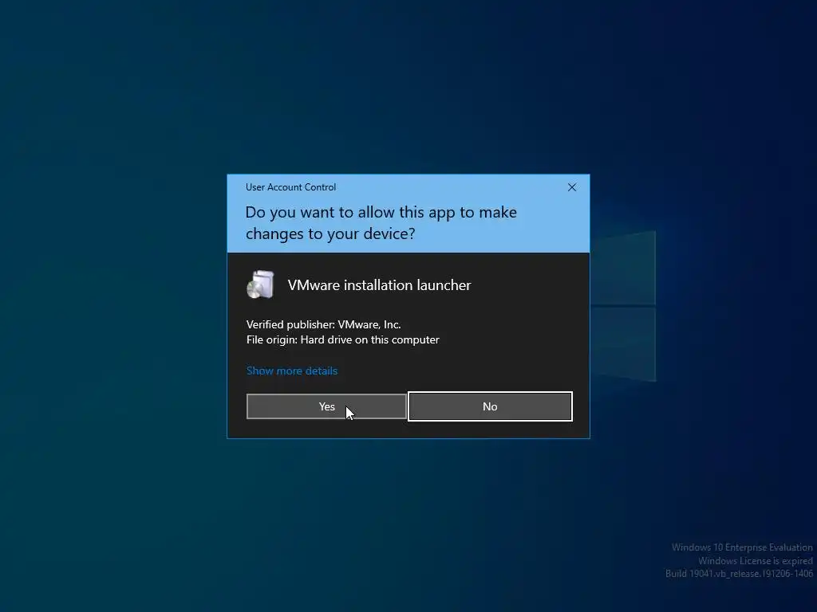This screenshot has width=817, height=612.
Task: Click the 'VMware installation launcher' app name
Action: click(379, 285)
